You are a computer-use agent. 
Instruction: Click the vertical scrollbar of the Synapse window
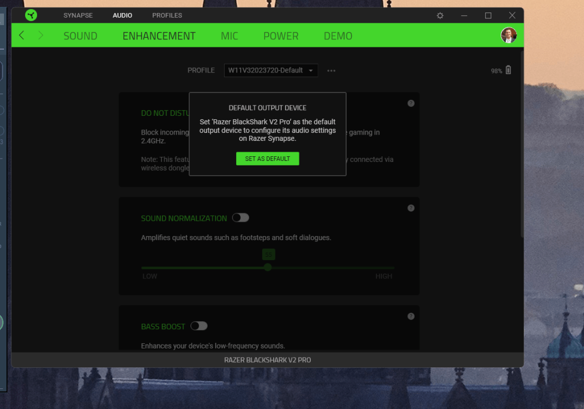click(522, 143)
